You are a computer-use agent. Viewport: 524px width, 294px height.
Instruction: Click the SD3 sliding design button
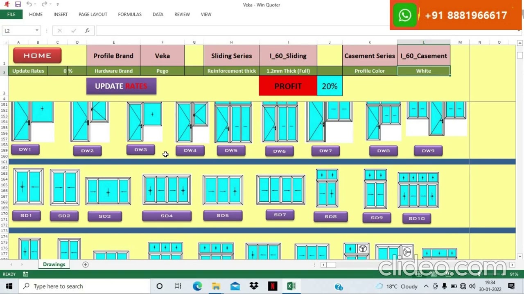105,216
